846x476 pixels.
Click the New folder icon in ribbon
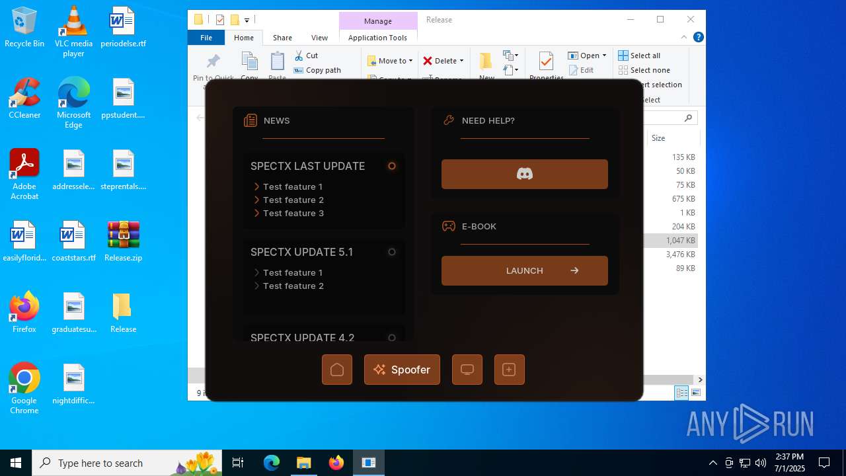coord(486,61)
